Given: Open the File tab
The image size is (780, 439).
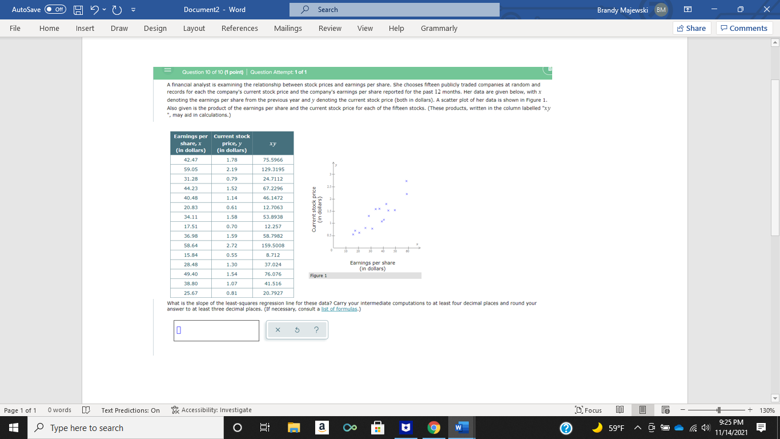Looking at the screenshot, I should (x=15, y=28).
